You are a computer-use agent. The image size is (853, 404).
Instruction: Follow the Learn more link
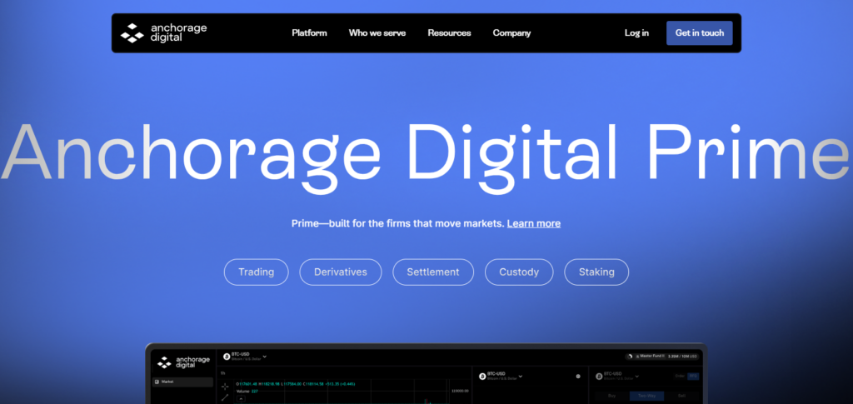(534, 223)
